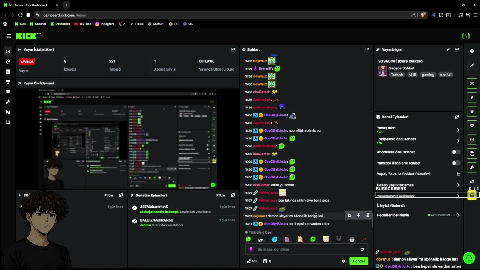480x270 pixels.
Task: Open the TikTok bookmark
Action: coord(136,24)
